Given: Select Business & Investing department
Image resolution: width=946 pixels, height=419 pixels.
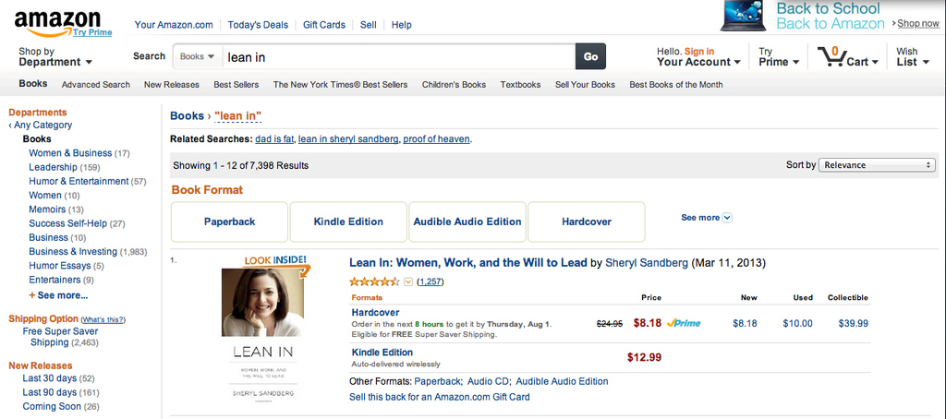Looking at the screenshot, I should [73, 251].
